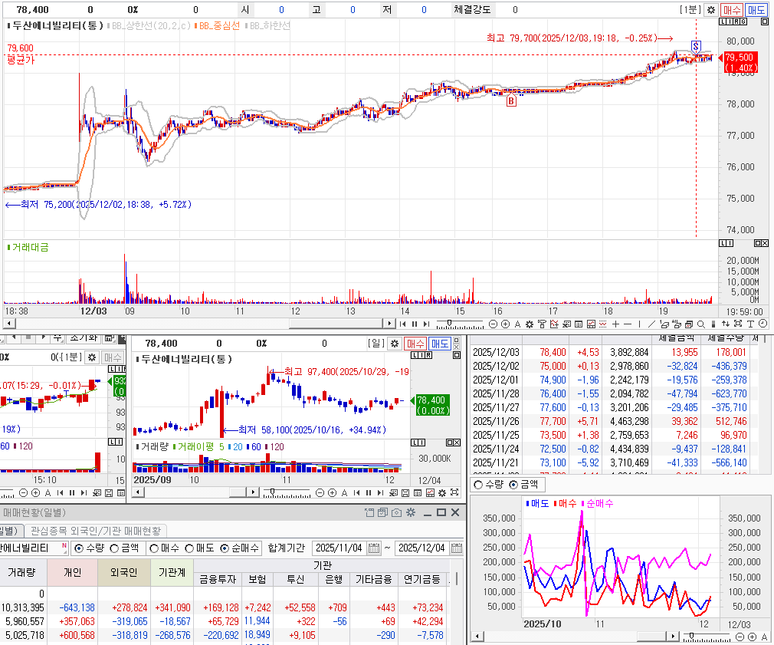Click daily chart scrollbar right arrow

253,492
